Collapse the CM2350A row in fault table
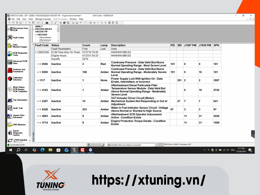Image resolution: width=260 pixels, height=195 pixels. click(x=36, y=52)
